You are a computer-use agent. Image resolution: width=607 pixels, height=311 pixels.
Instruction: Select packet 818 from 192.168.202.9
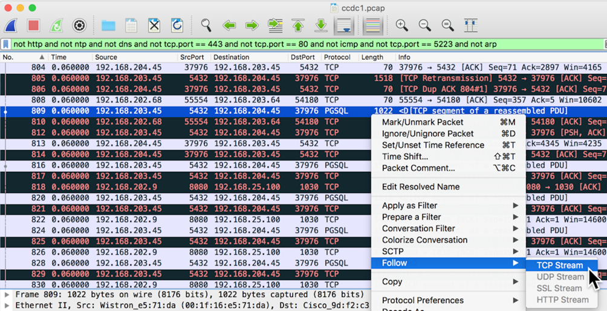tap(186, 187)
